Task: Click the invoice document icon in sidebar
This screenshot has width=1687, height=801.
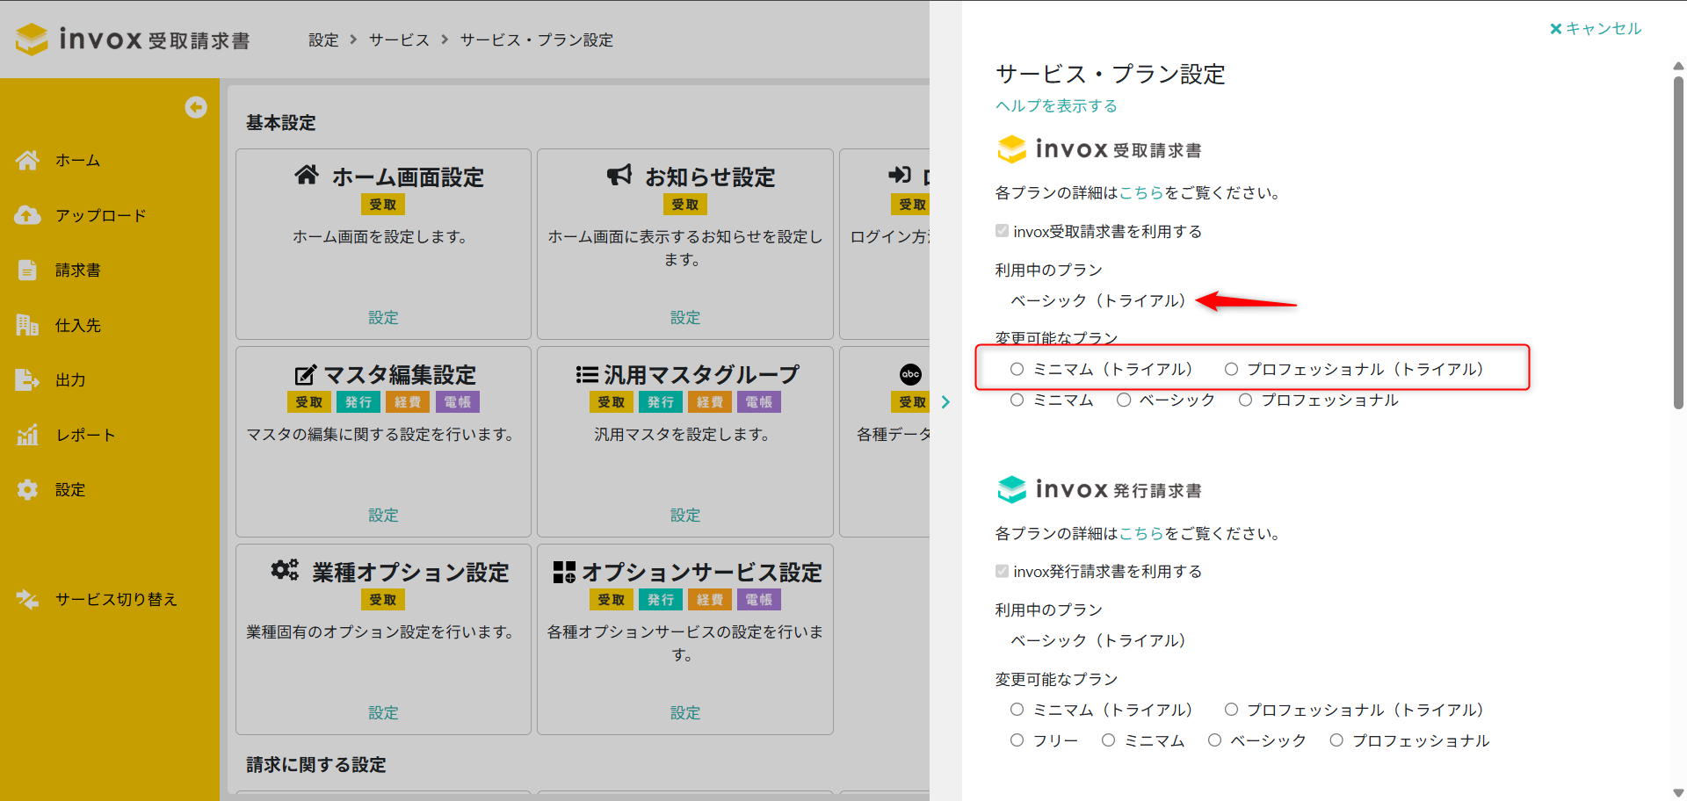Action: (x=27, y=271)
